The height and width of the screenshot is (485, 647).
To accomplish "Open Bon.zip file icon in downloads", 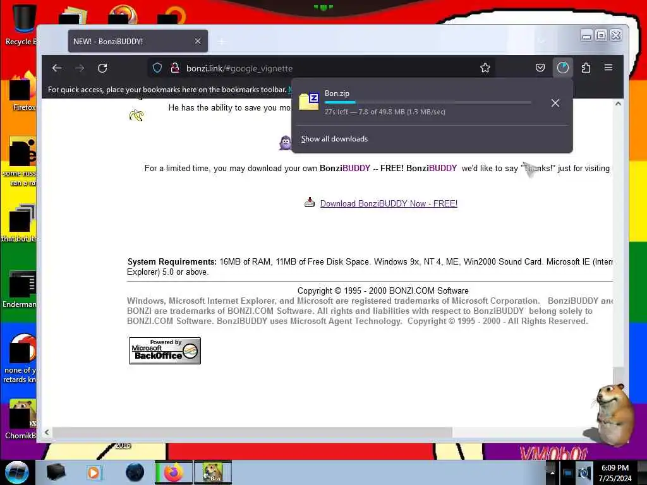I will point(309,102).
